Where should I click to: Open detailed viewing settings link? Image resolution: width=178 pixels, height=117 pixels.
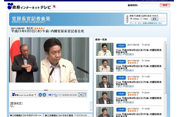(146, 23)
